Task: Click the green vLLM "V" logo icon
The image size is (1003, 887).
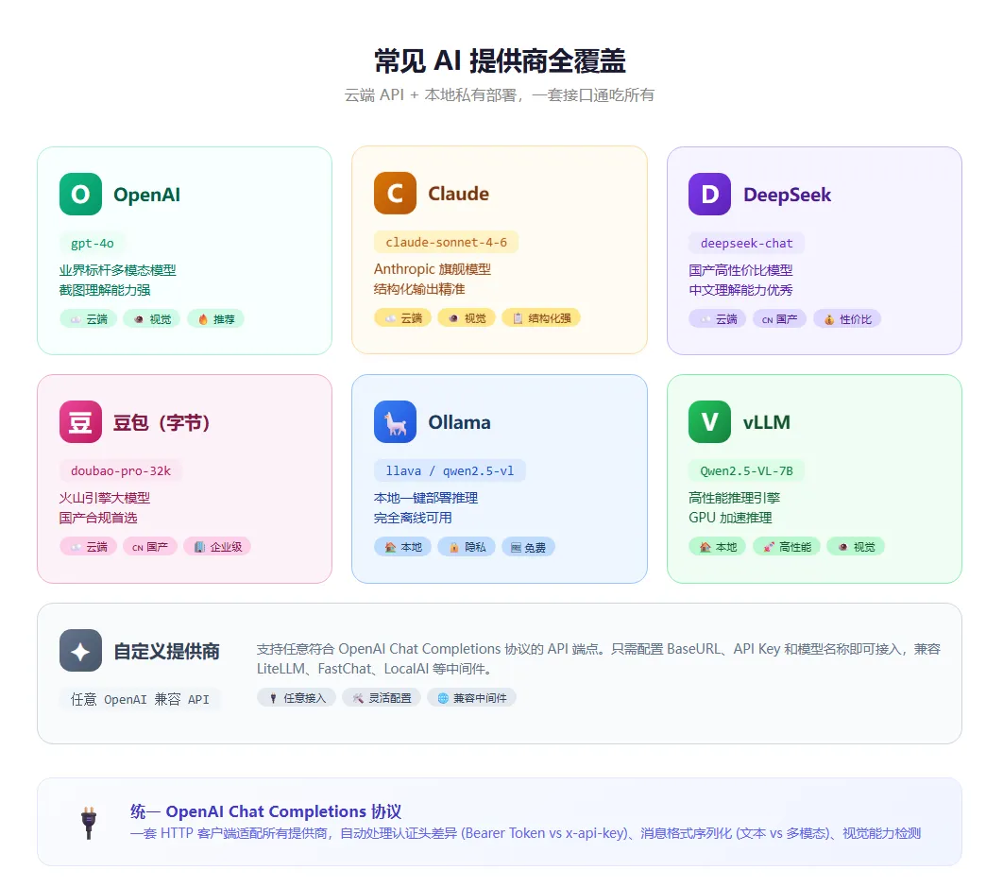Action: 709,421
